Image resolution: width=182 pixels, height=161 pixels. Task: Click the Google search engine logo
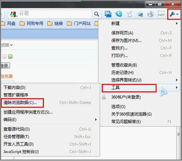(13, 14)
